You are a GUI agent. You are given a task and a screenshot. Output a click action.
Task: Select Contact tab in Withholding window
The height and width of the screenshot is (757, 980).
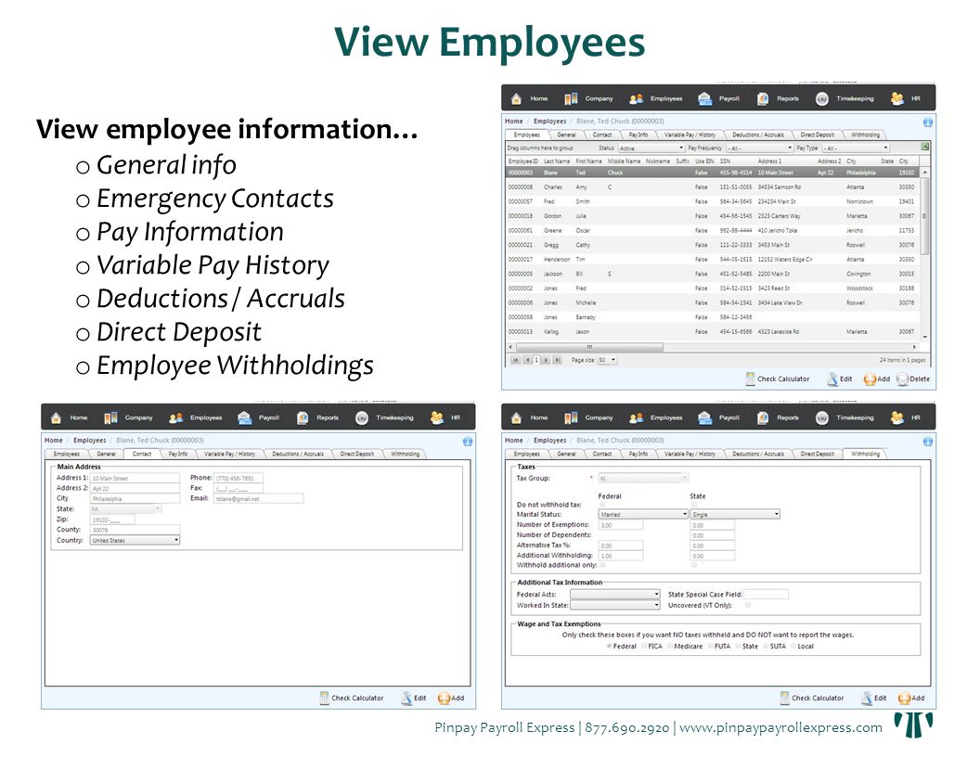click(x=602, y=454)
